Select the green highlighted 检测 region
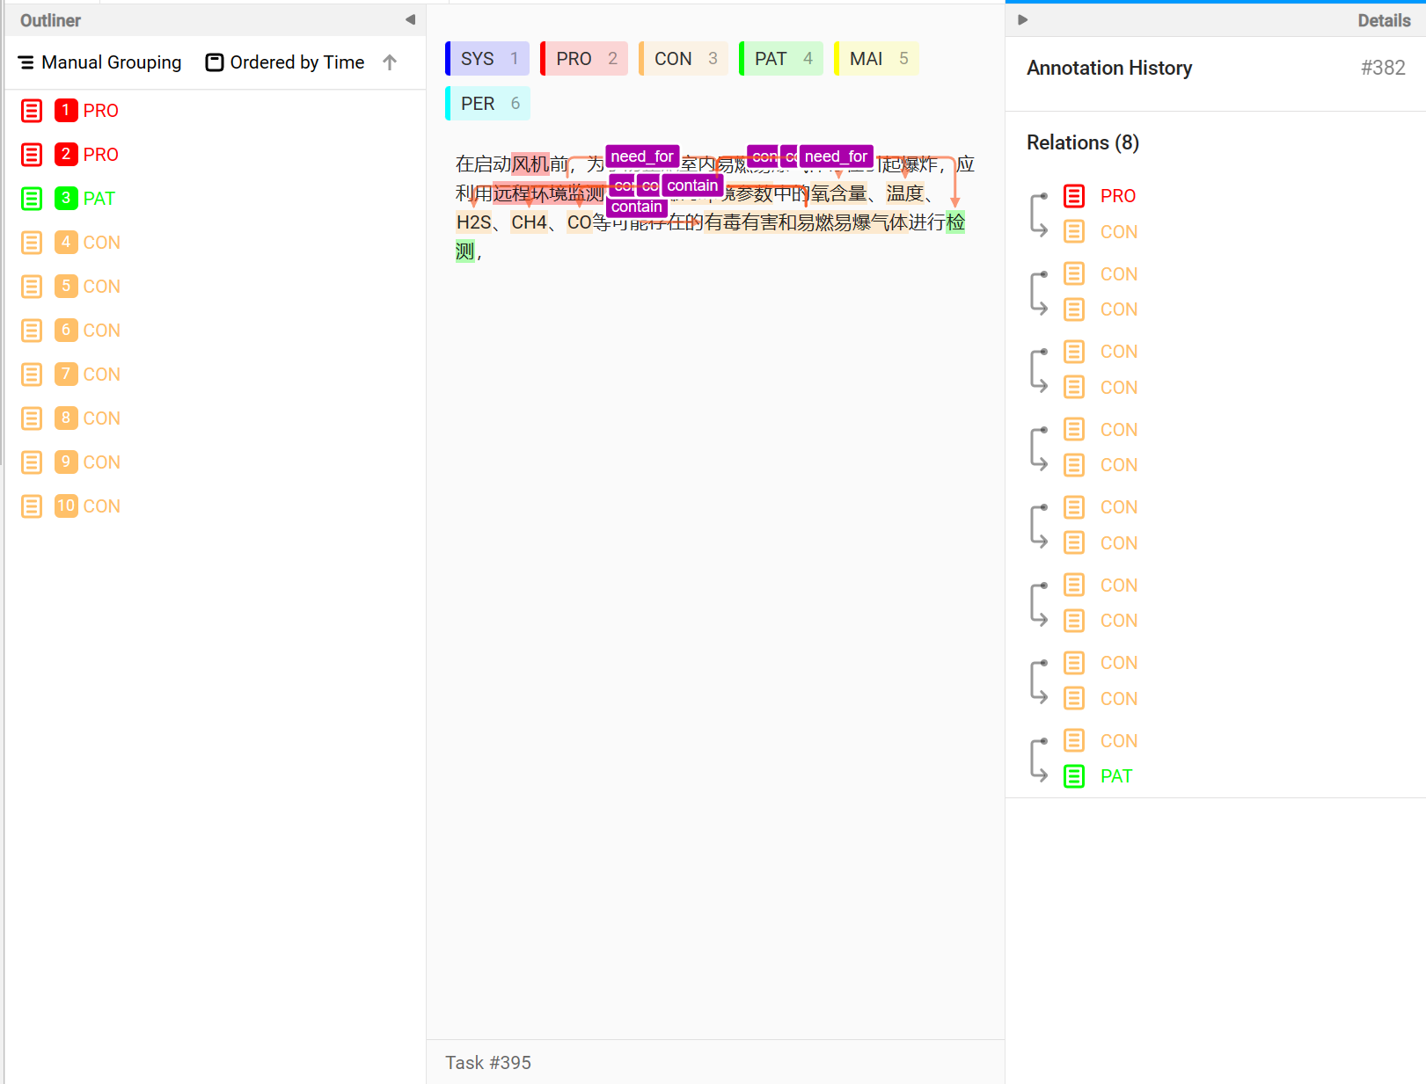This screenshot has width=1426, height=1084. pyautogui.click(x=955, y=222)
